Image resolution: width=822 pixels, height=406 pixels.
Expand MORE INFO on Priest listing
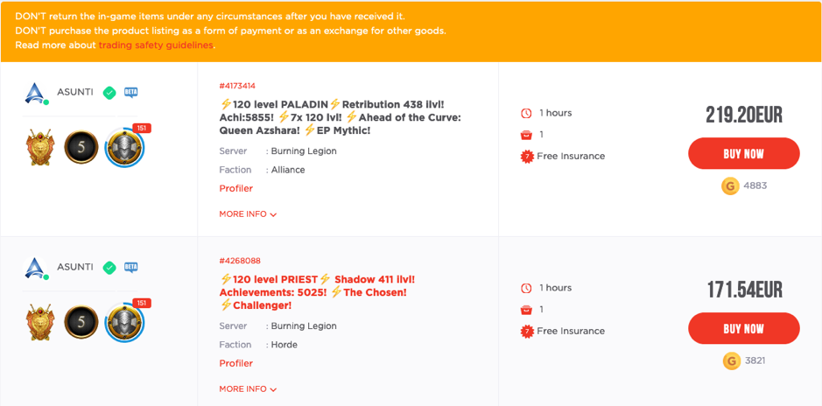click(248, 389)
